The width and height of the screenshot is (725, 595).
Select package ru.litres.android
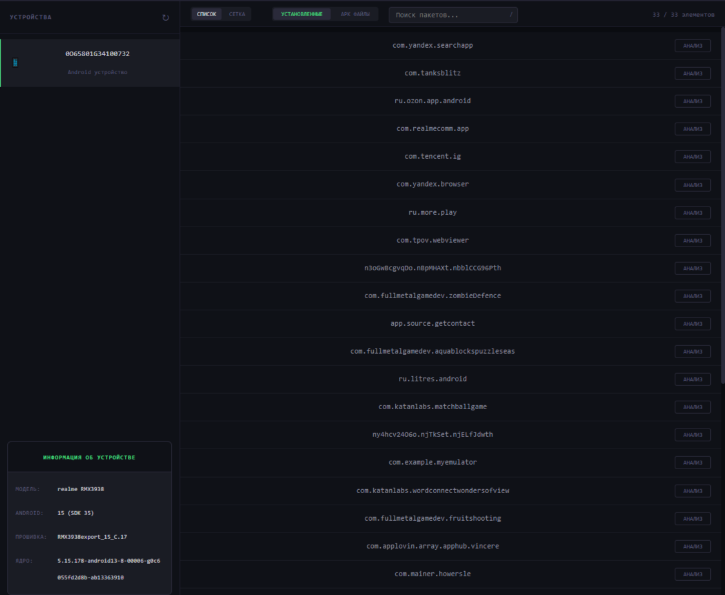[433, 379]
